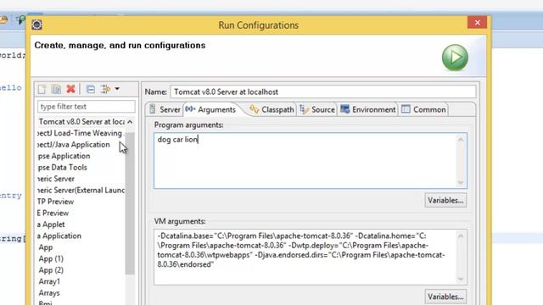This screenshot has width=543, height=305.
Task: Open the Common tab
Action: [423, 109]
